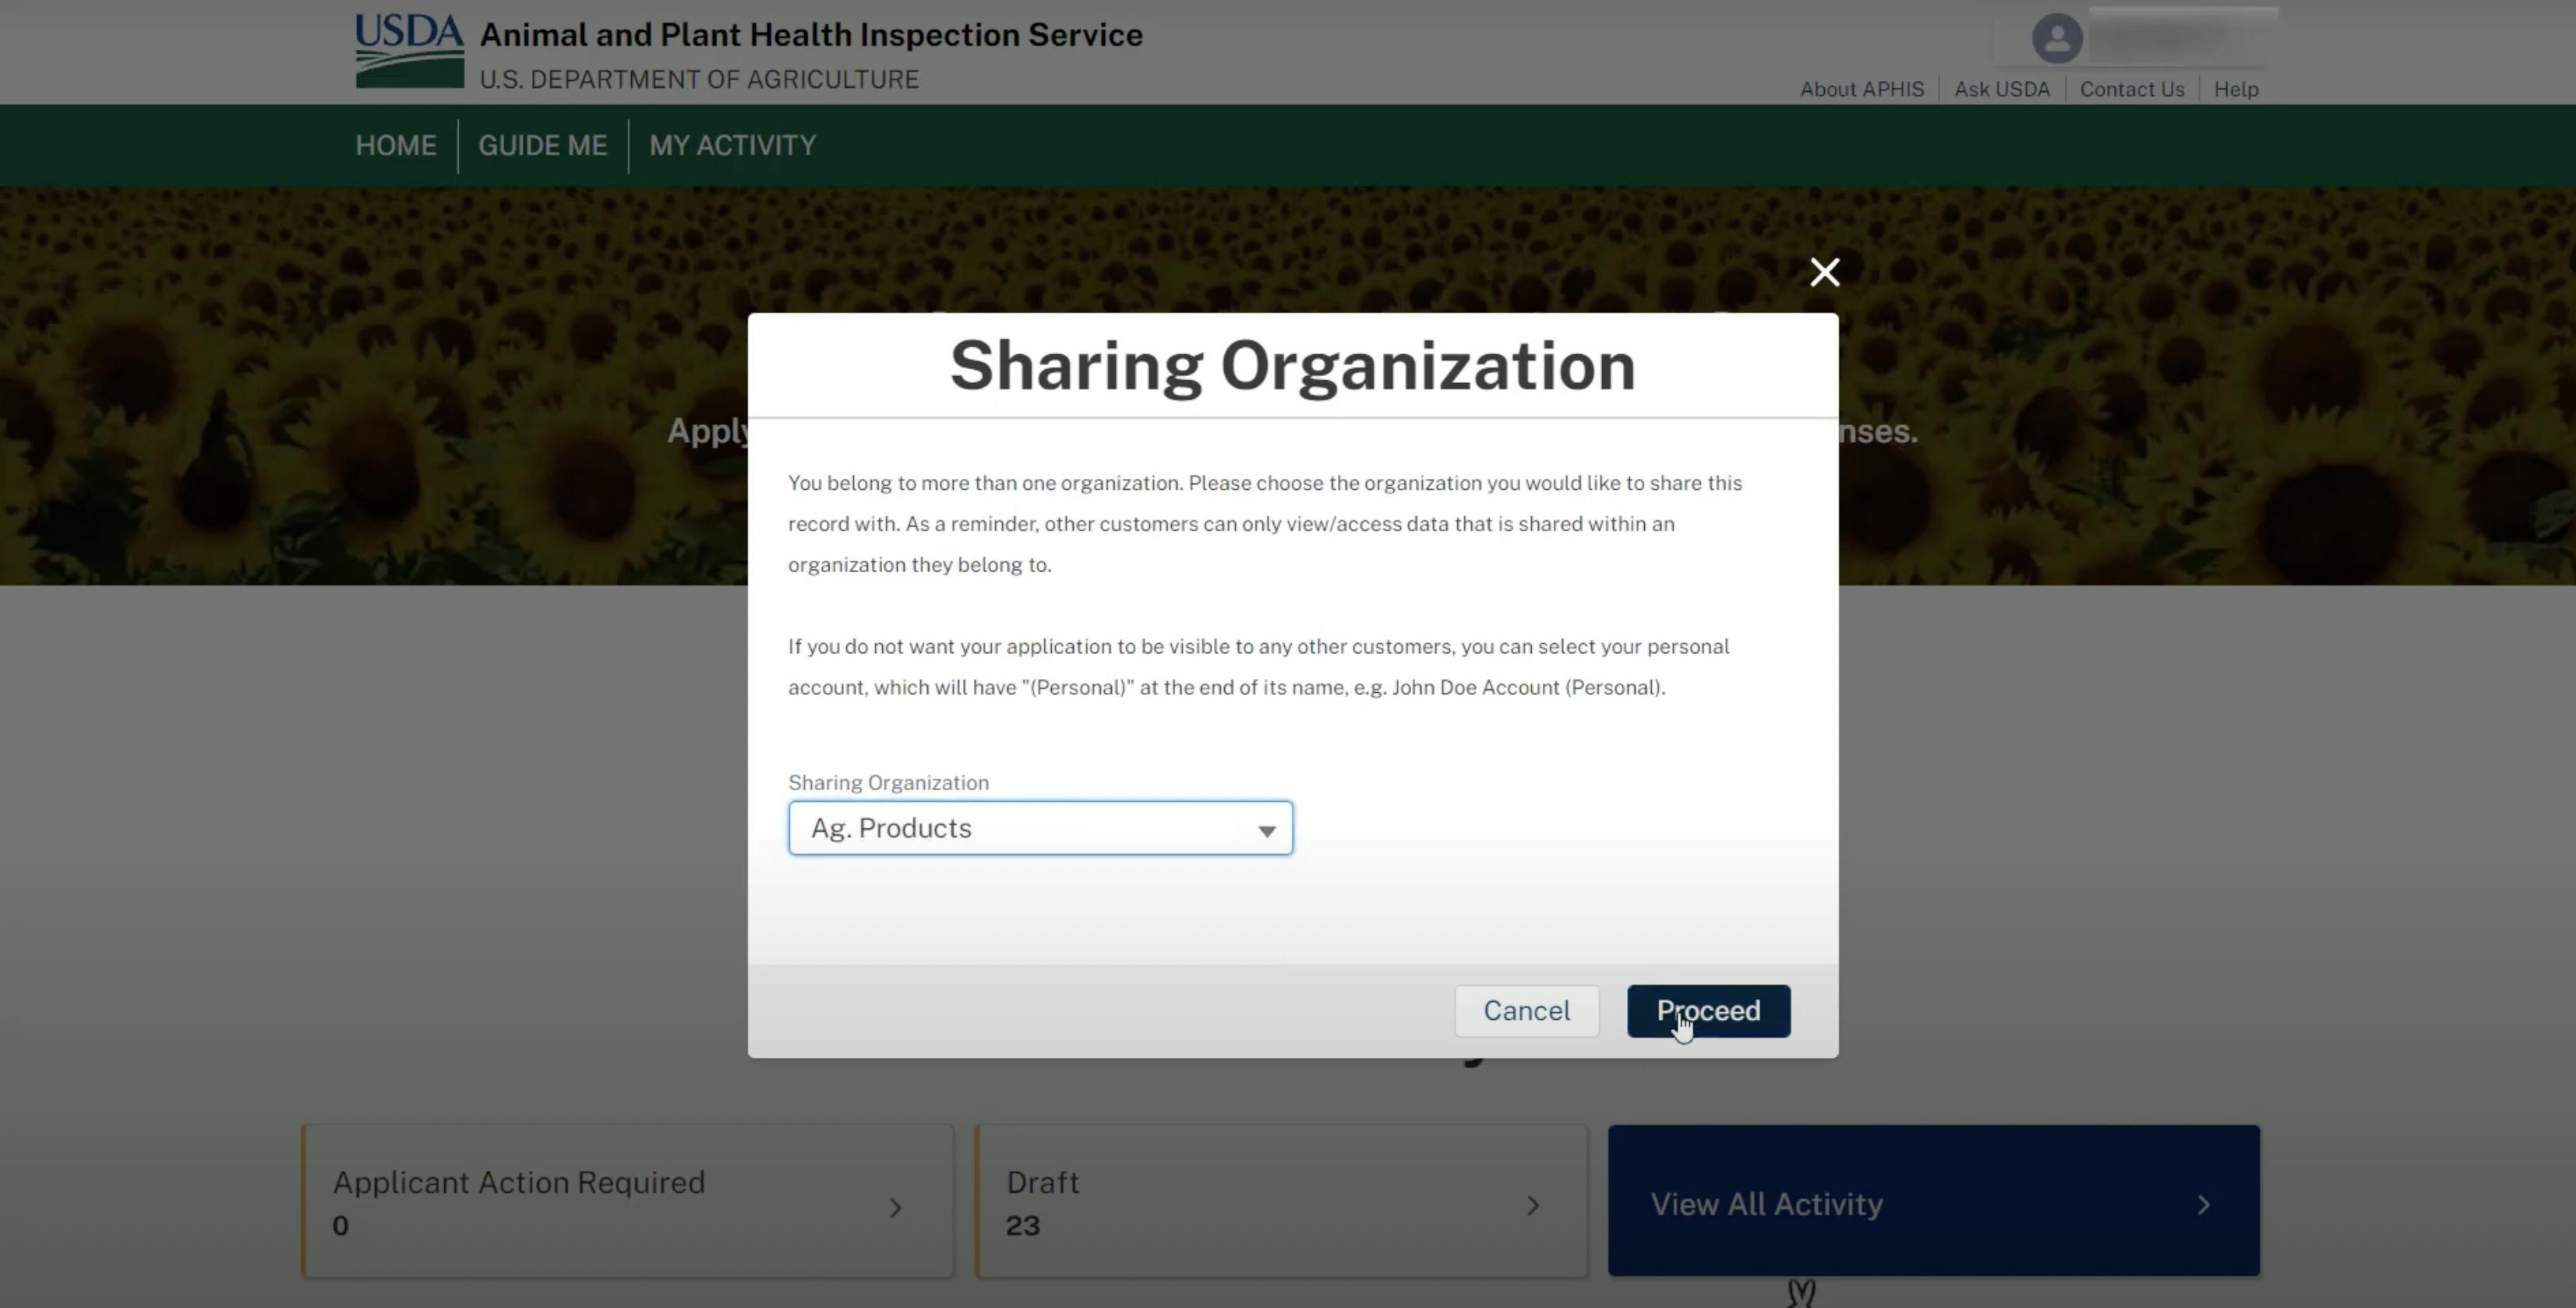Screen dimensions: 2576x1308
Task: Click the U.S. DEPARTMENT OF AGRICULTURE text
Action: pyautogui.click(x=699, y=79)
